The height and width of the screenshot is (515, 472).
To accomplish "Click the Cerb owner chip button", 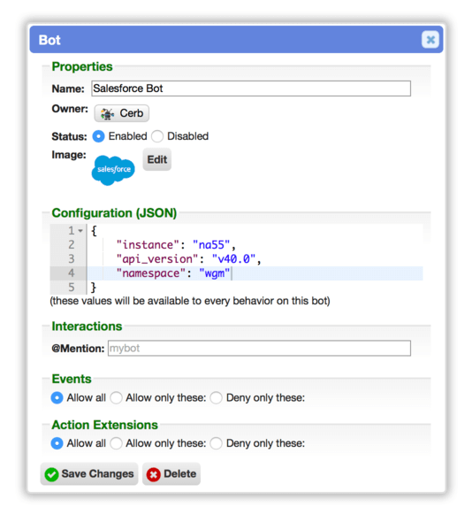I will point(122,113).
